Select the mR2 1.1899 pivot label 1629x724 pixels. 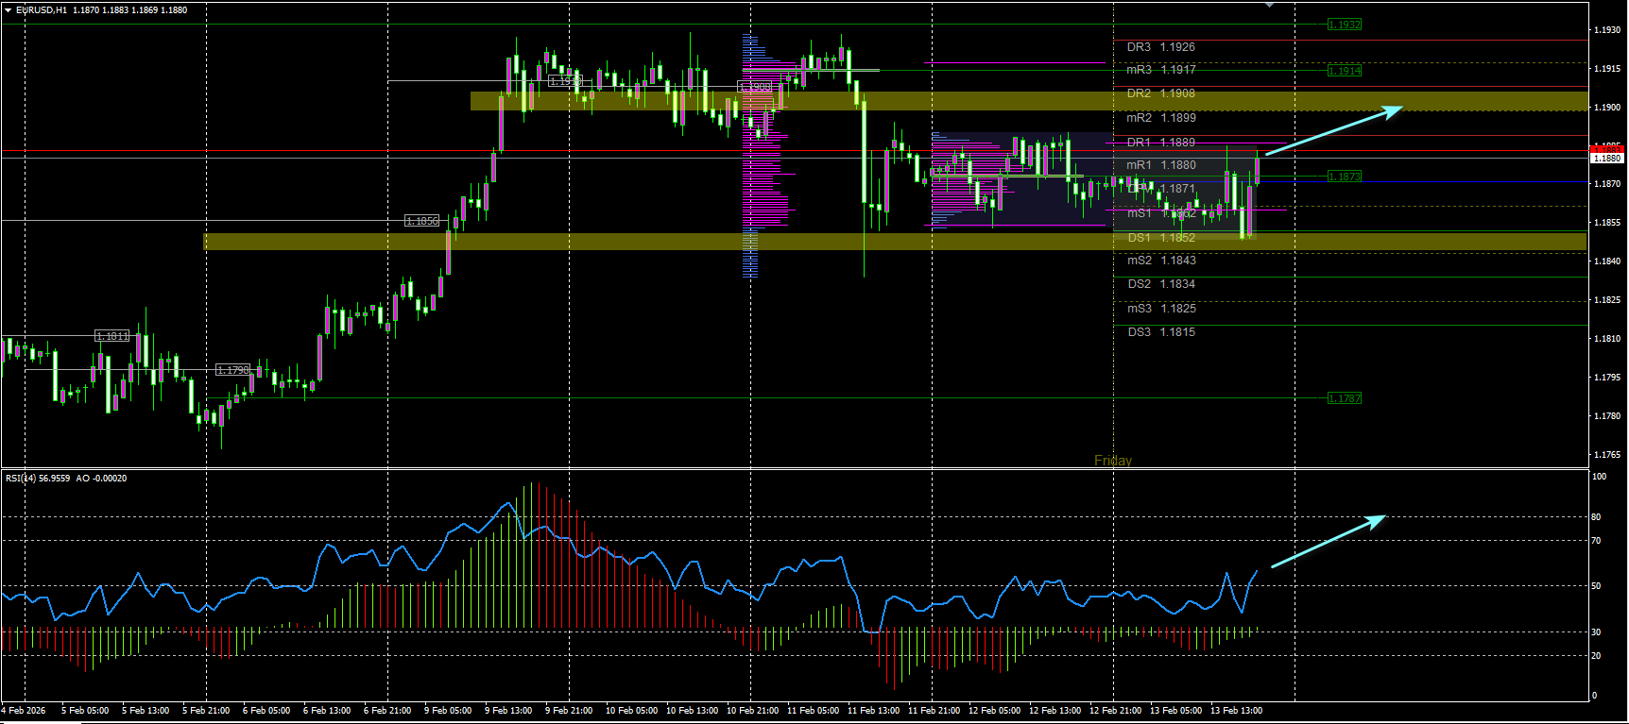pyautogui.click(x=1161, y=118)
